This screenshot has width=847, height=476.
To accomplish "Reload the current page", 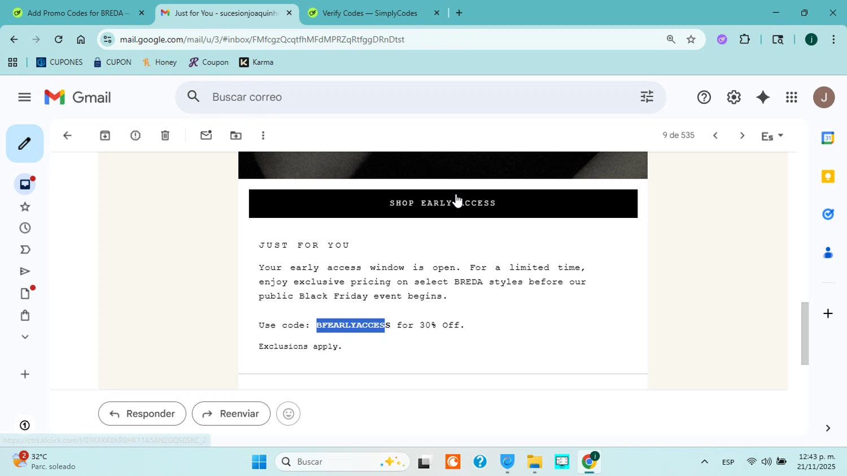I will [x=58, y=40].
